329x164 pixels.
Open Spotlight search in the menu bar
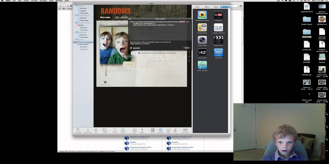327,1
